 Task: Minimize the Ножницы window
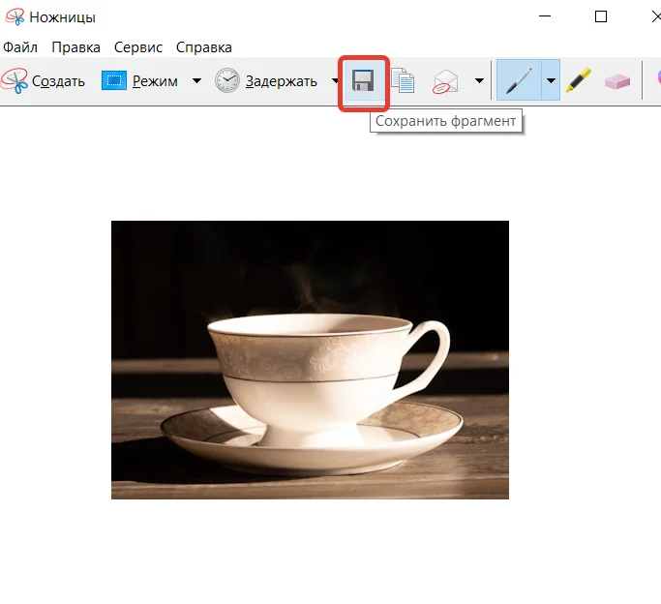click(545, 16)
